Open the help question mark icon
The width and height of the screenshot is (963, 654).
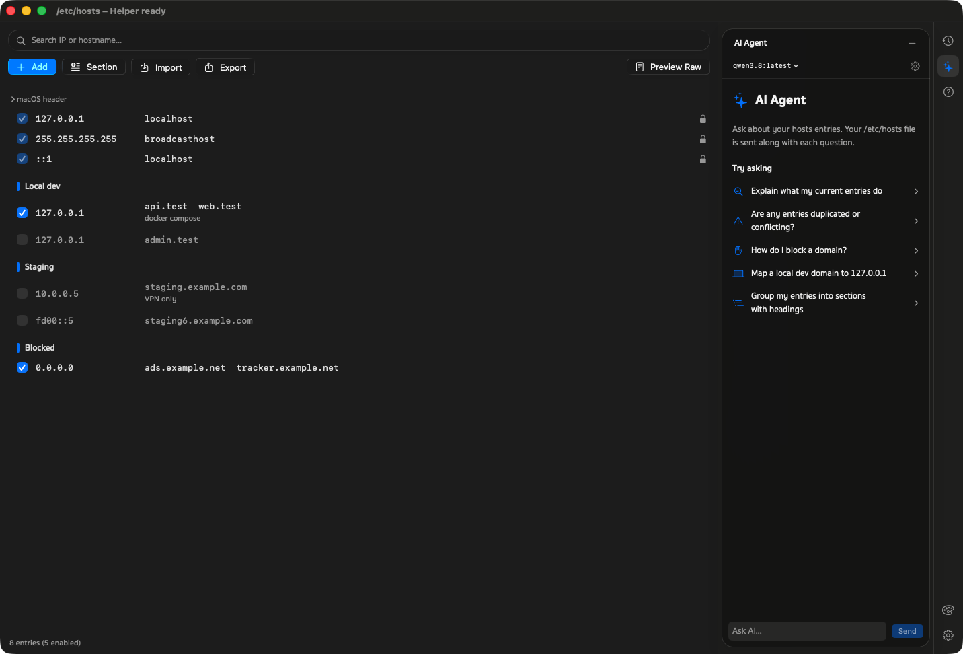948,92
